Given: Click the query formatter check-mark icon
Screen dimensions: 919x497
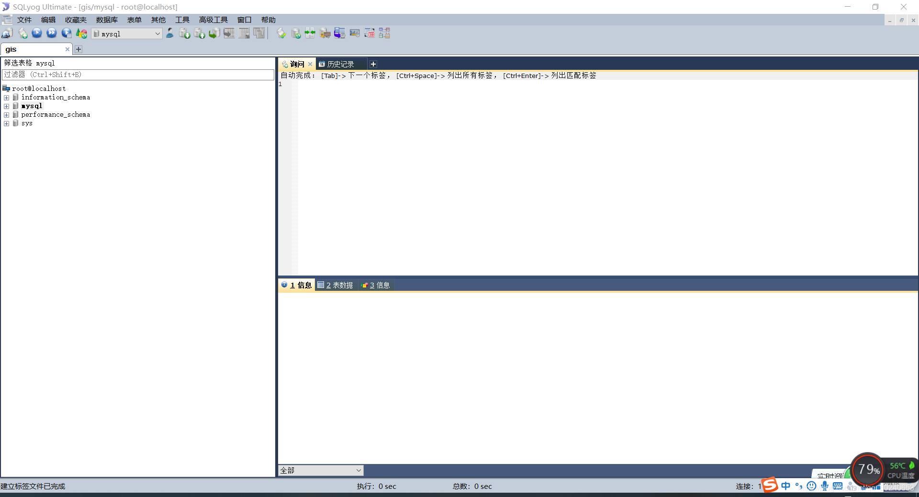Looking at the screenshot, I should coord(281,33).
